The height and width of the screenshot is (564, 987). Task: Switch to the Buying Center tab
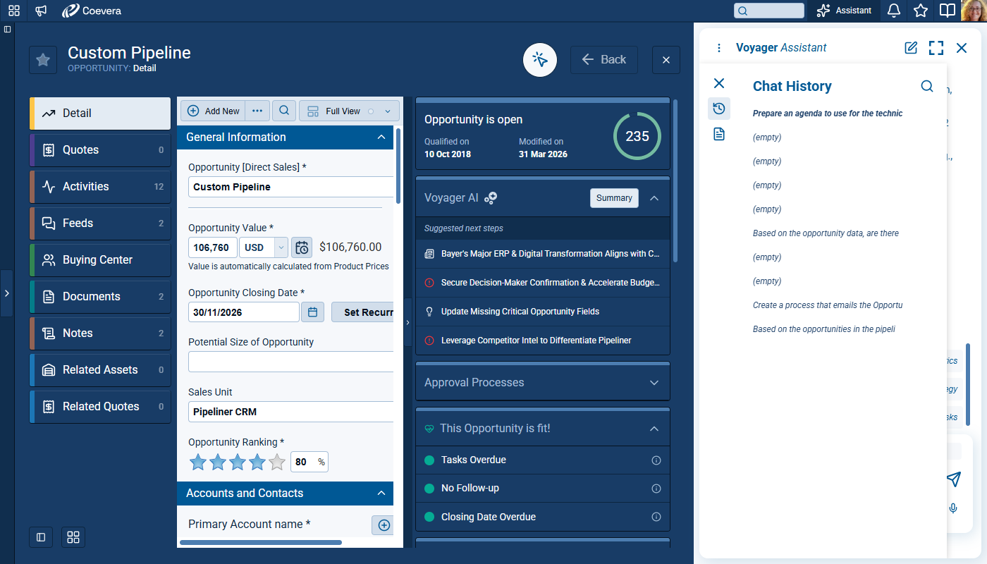coord(100,260)
